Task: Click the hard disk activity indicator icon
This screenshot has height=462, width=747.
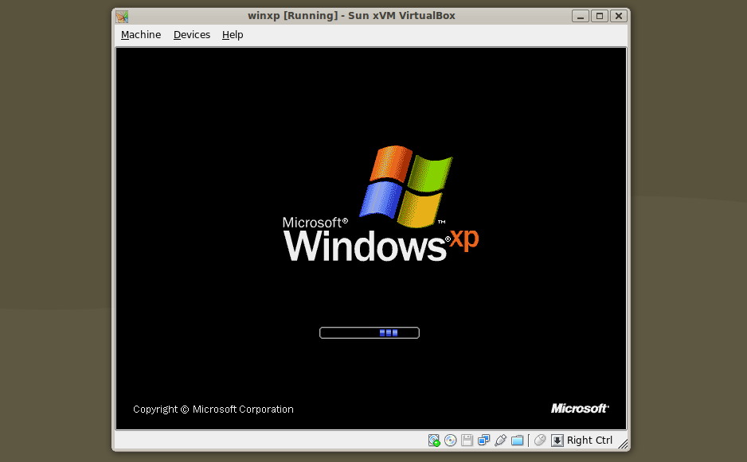Action: pos(434,441)
